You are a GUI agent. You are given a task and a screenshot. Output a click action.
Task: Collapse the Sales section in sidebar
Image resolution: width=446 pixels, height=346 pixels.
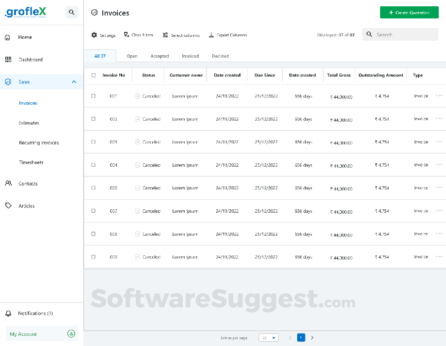74,81
